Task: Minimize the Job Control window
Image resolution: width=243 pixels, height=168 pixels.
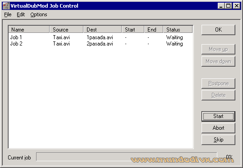Action: (x=221, y=6)
